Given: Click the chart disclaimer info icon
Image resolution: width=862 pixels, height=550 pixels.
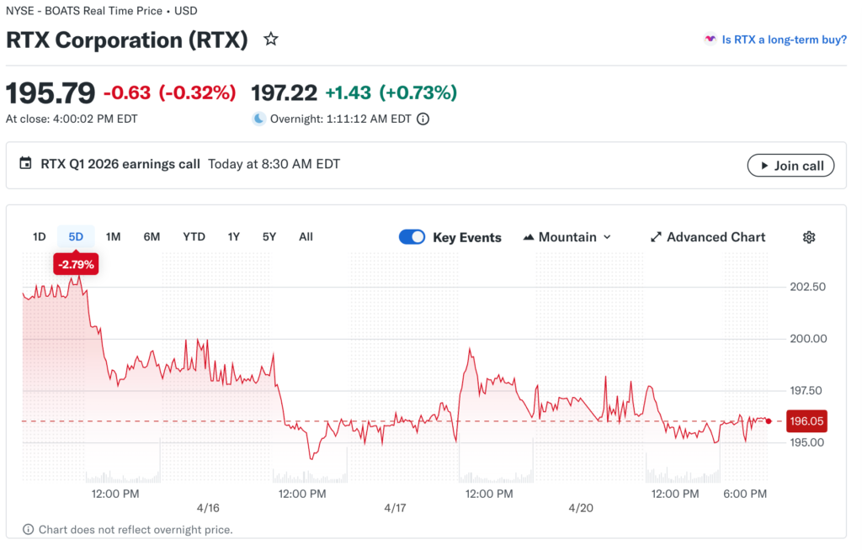Looking at the screenshot, I should pos(28,529).
